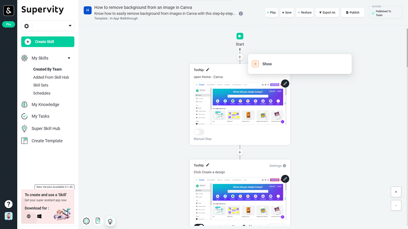408x229 pixels.
Task: Edit tooltip text of Click Create a design
Action: click(208, 165)
